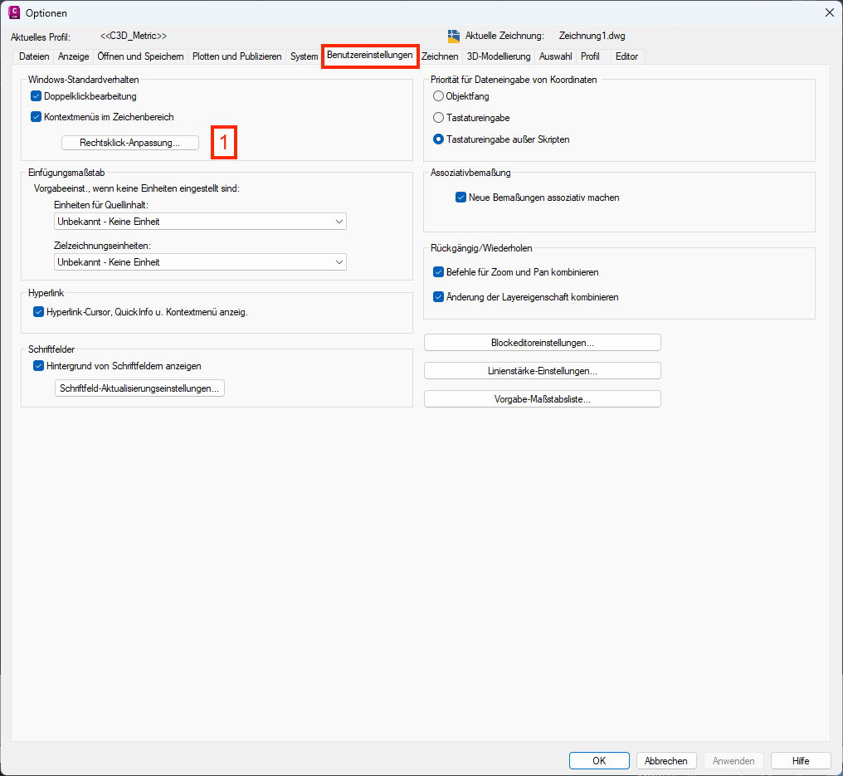The image size is (843, 776).
Task: Toggle Doppelklickbearbeitung checkbox
Action: [36, 96]
